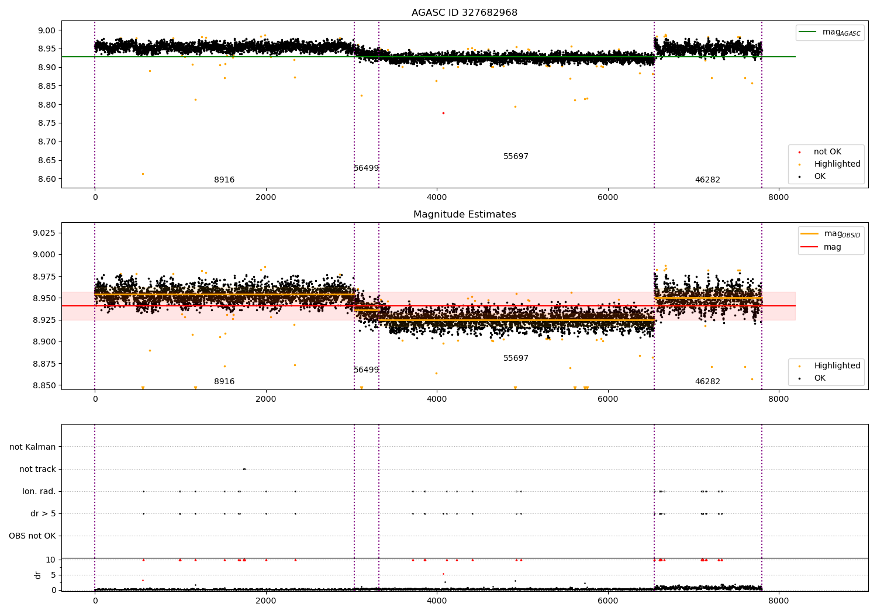Image resolution: width=877 pixels, height=614 pixels.
Task: Click the 55697 label in middle plot
Action: tap(516, 358)
